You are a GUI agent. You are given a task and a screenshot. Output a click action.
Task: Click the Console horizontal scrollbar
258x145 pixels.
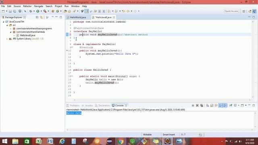point(160,130)
